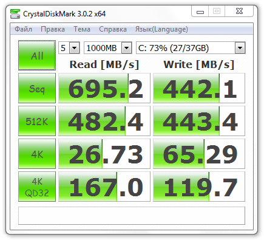Screen dimensions: 264x240
Task: Minimize the CrystalDiskMark window
Action: click(x=200, y=12)
